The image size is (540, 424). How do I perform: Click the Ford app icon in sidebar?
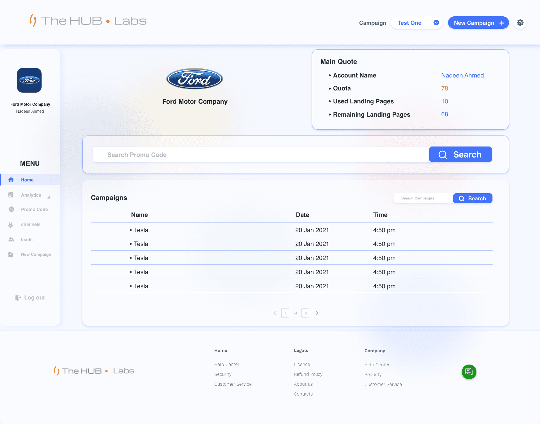(x=29, y=80)
